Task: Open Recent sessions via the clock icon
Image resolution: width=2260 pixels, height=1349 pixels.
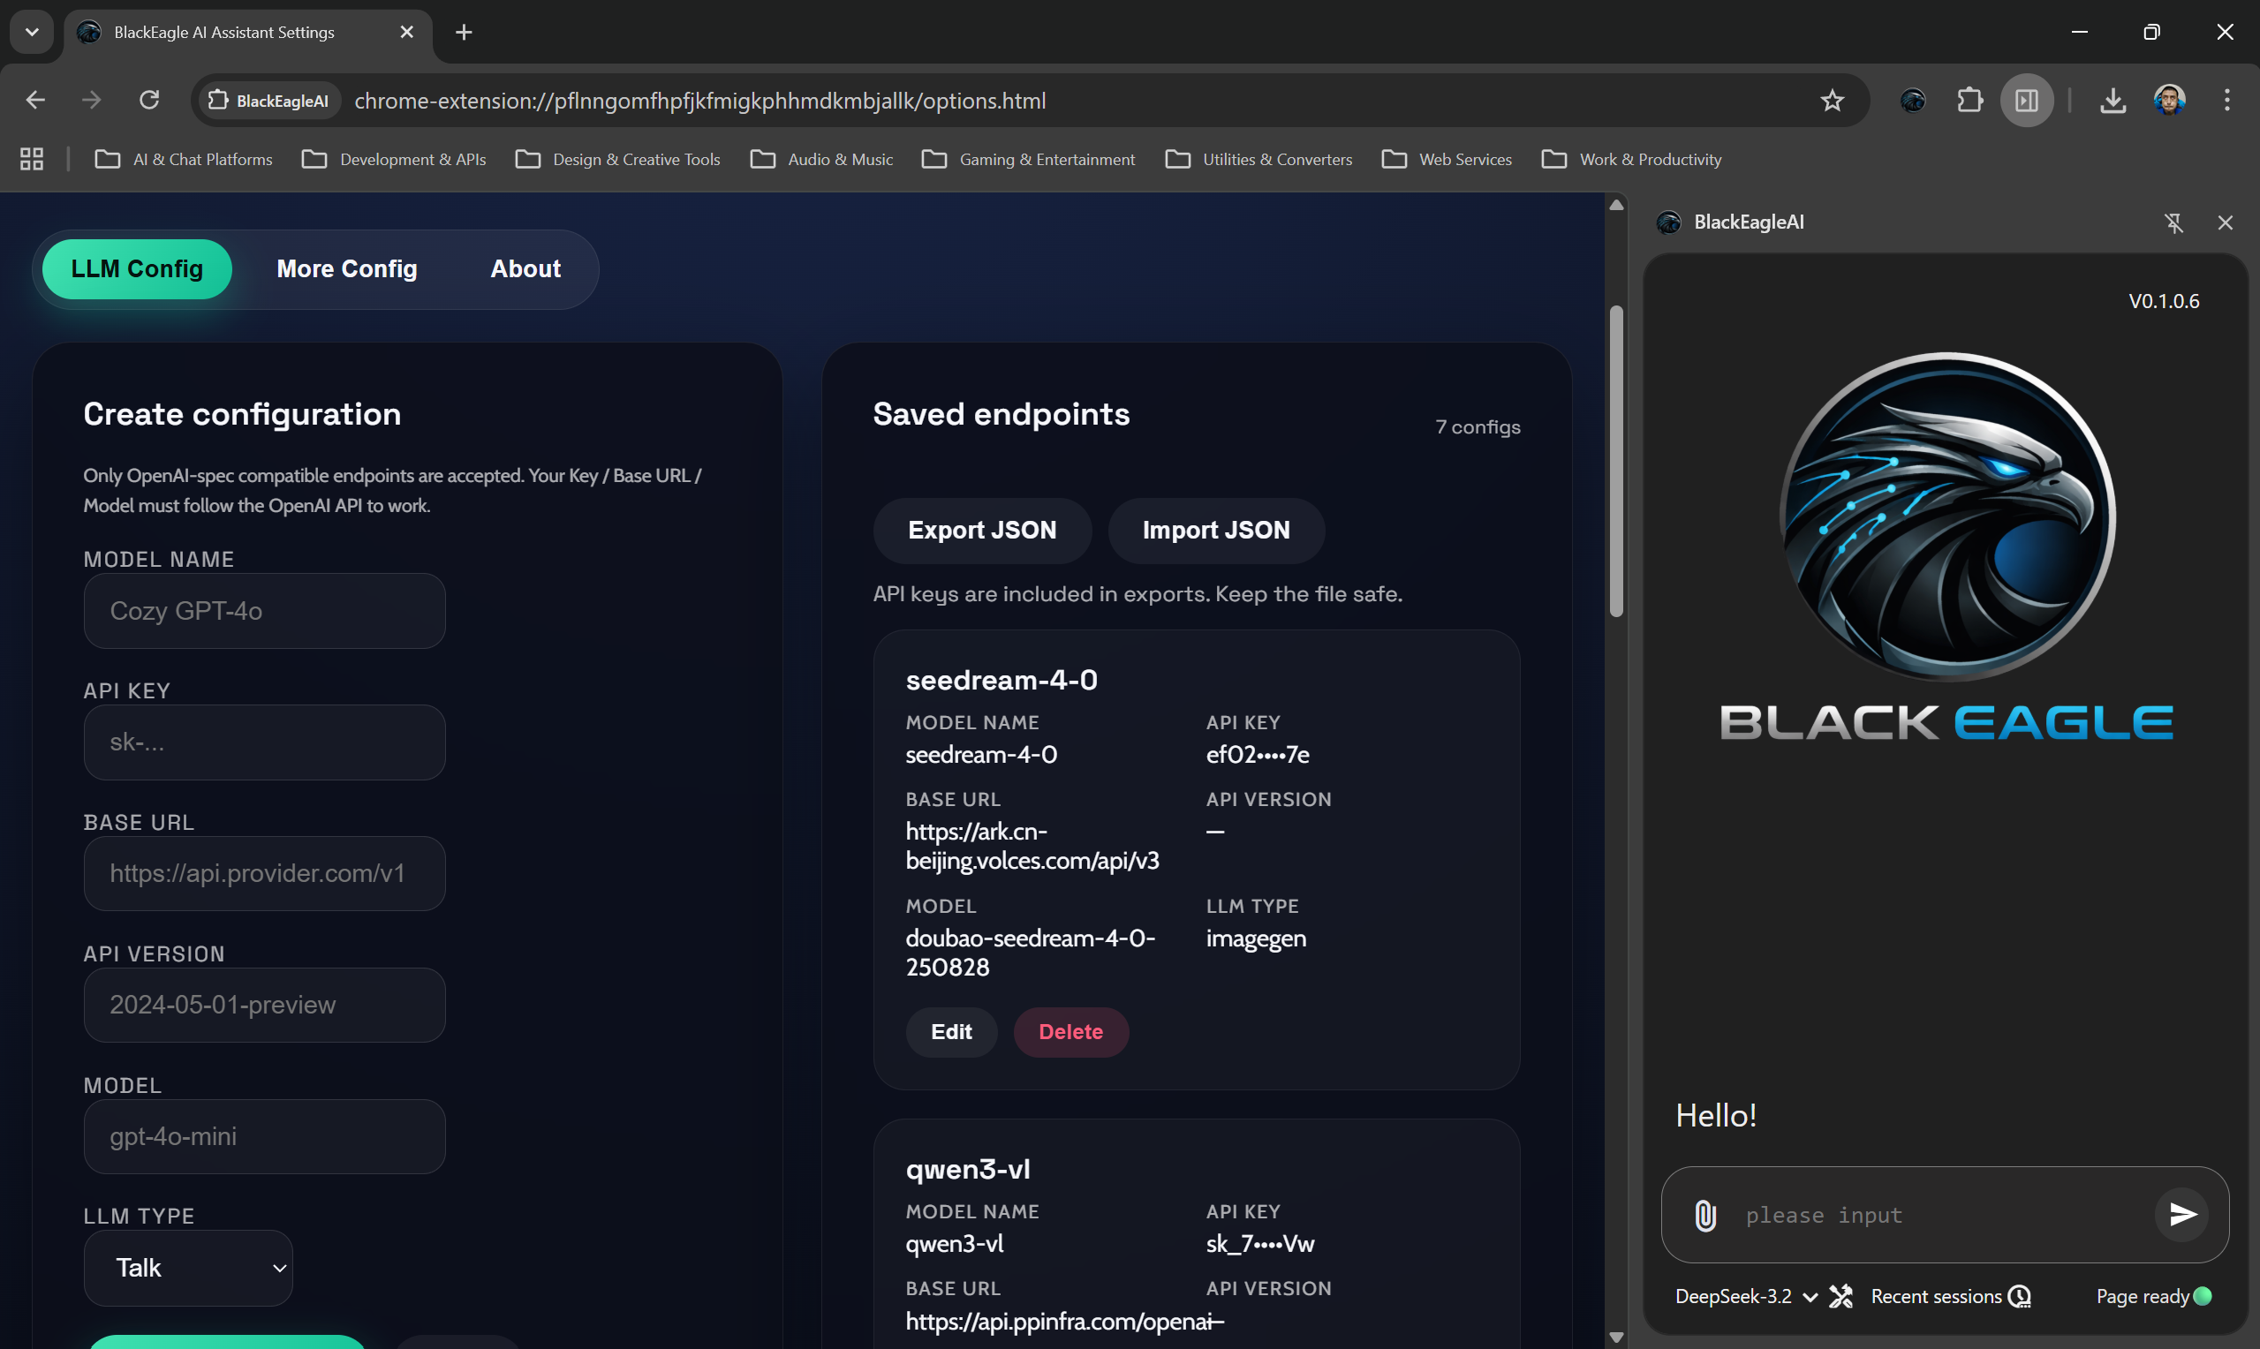Action: point(2019,1296)
